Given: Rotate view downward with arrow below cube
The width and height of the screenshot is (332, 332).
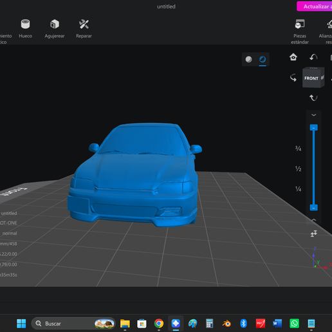Looking at the screenshot, I should click(x=313, y=98).
